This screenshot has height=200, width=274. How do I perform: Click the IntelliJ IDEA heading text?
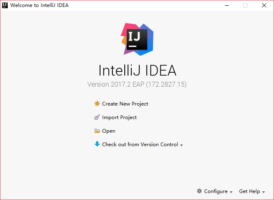(137, 70)
